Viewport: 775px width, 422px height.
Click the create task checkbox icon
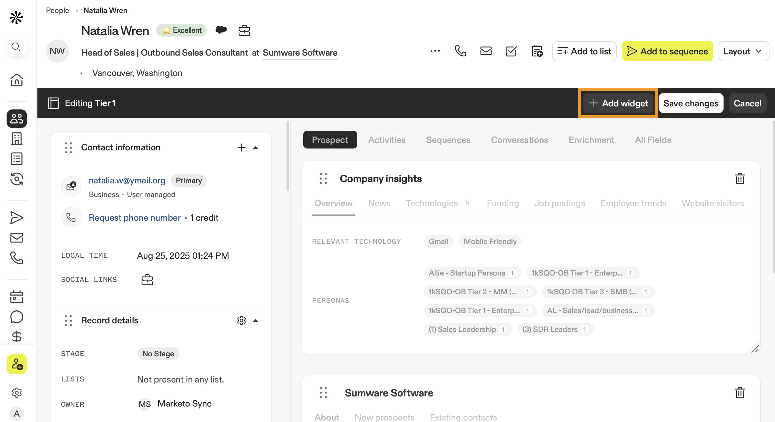tap(511, 51)
